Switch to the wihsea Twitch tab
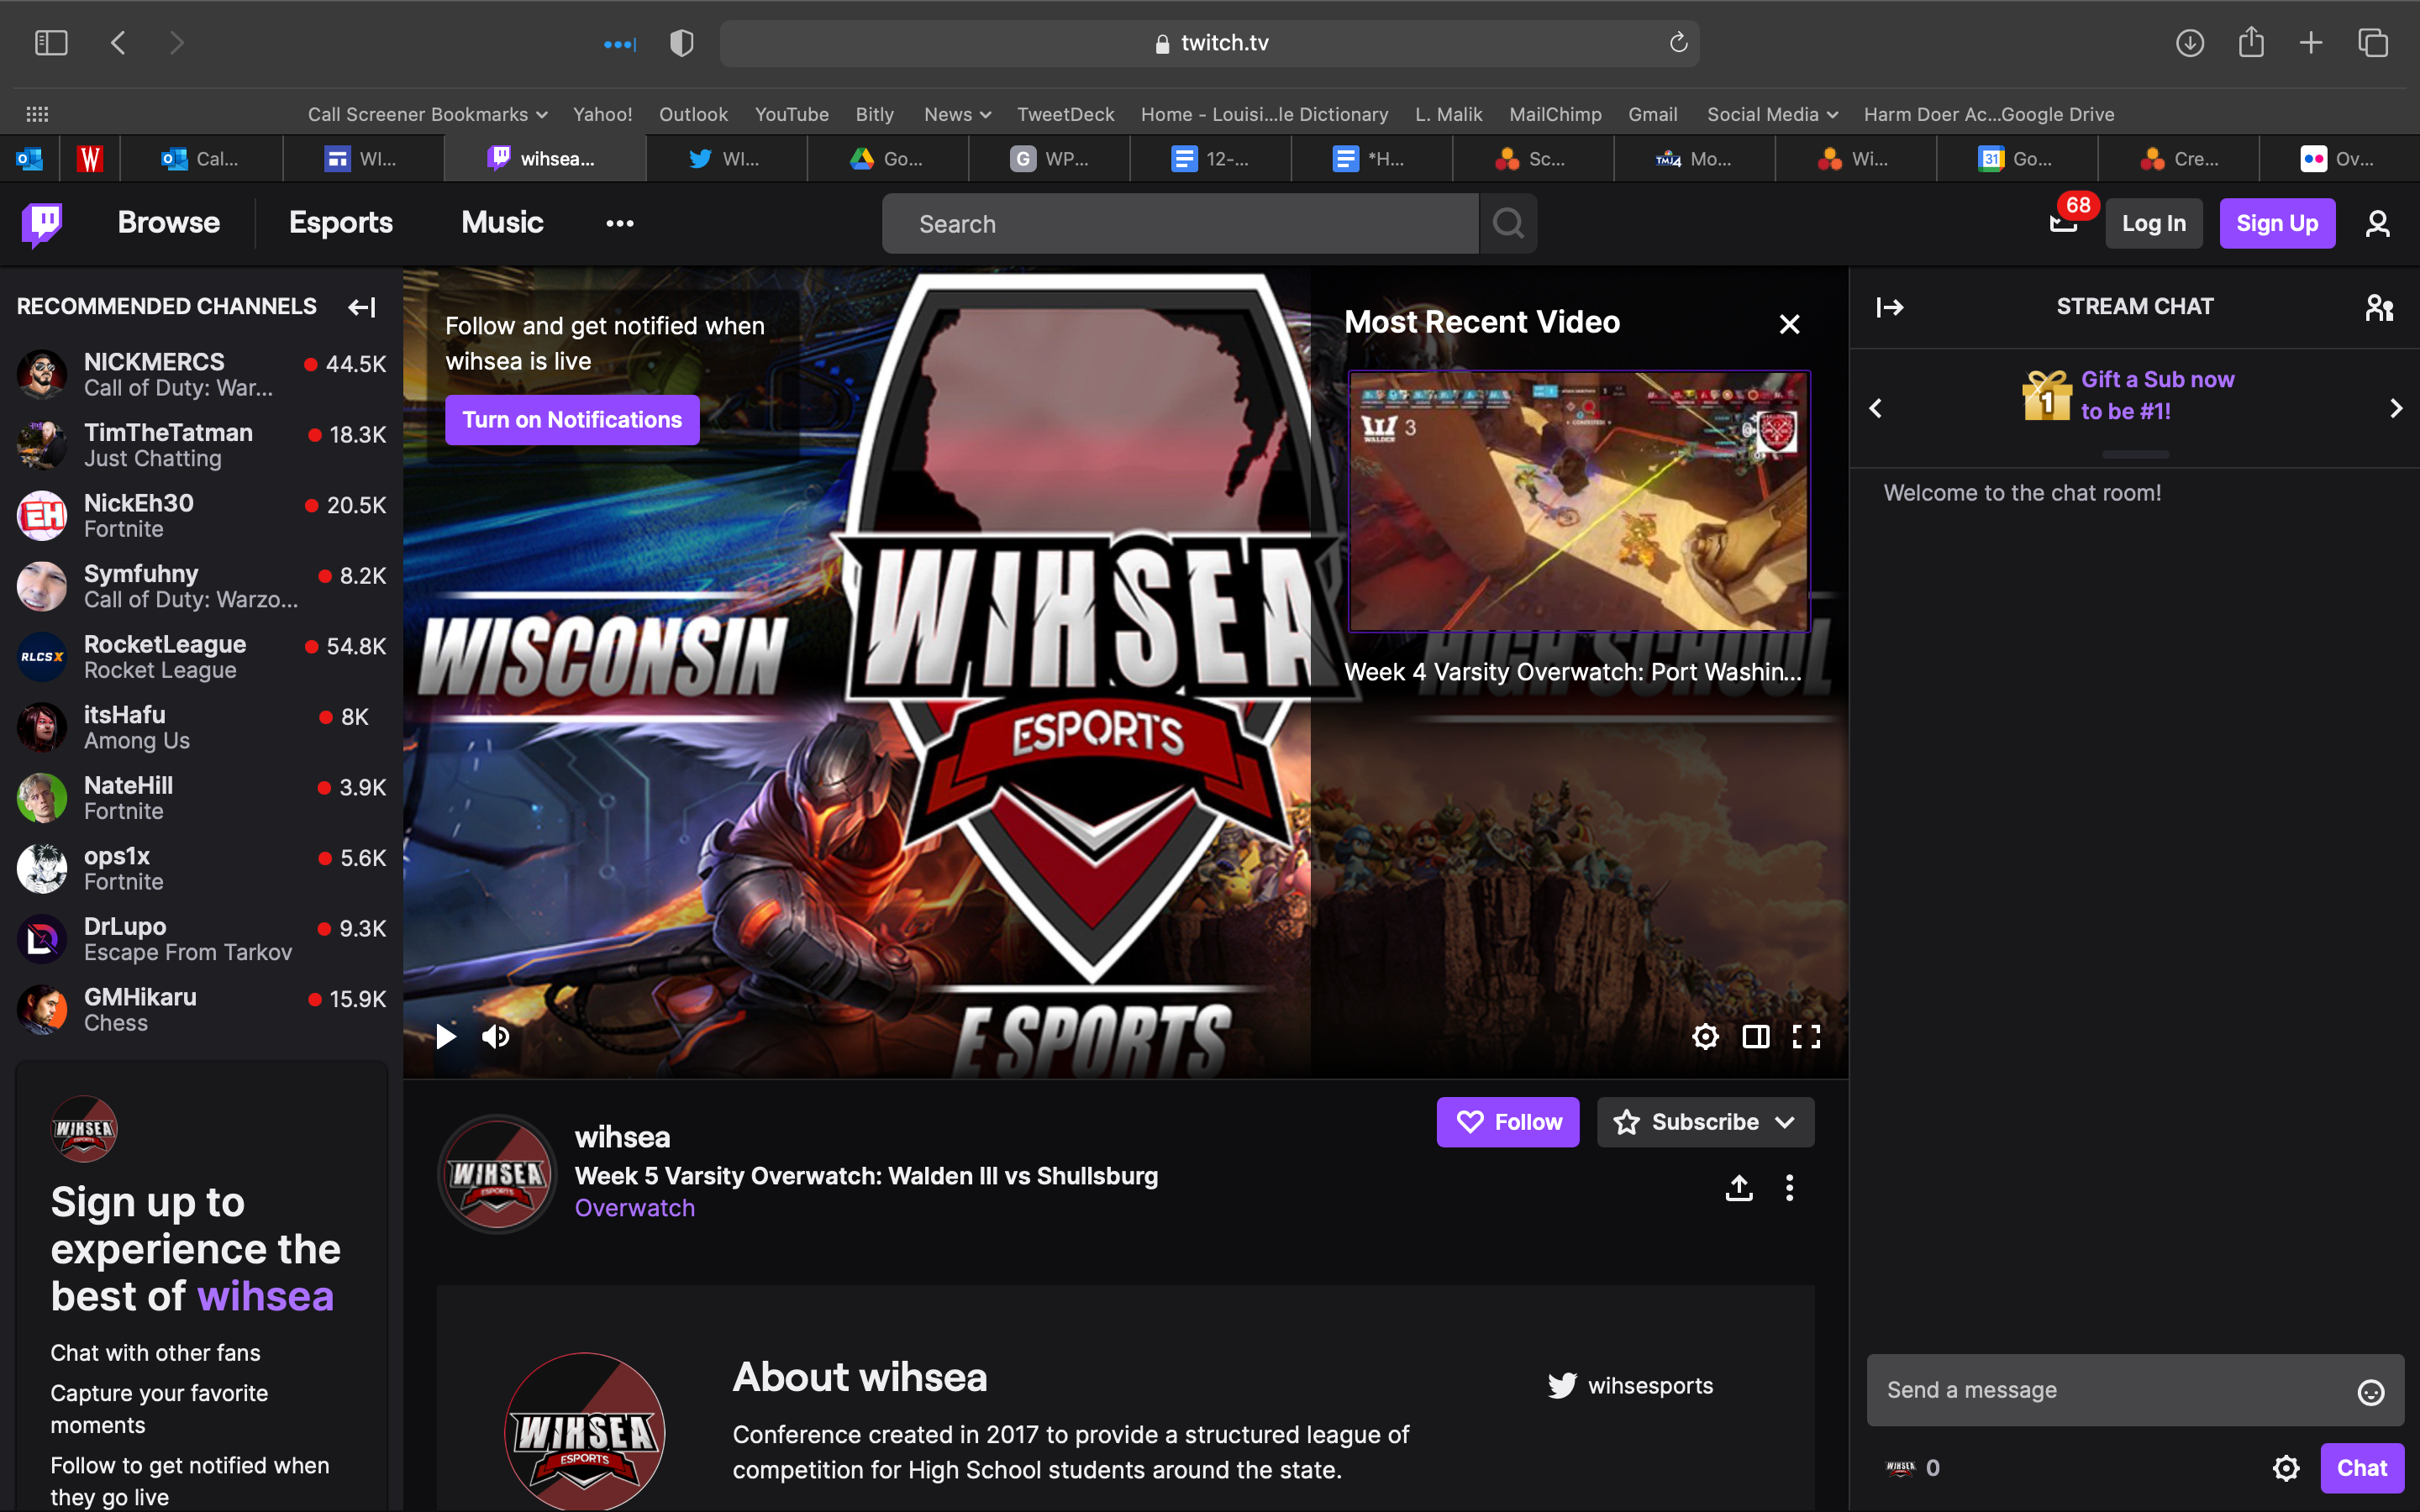The width and height of the screenshot is (2420, 1512). tap(545, 158)
